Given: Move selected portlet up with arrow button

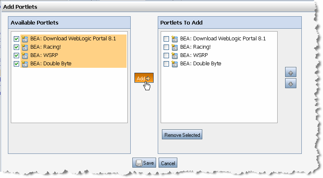Looking at the screenshot, I should [x=291, y=72].
